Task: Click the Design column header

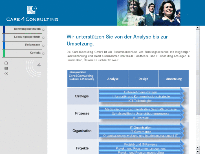Action: pyautogui.click(x=143, y=79)
